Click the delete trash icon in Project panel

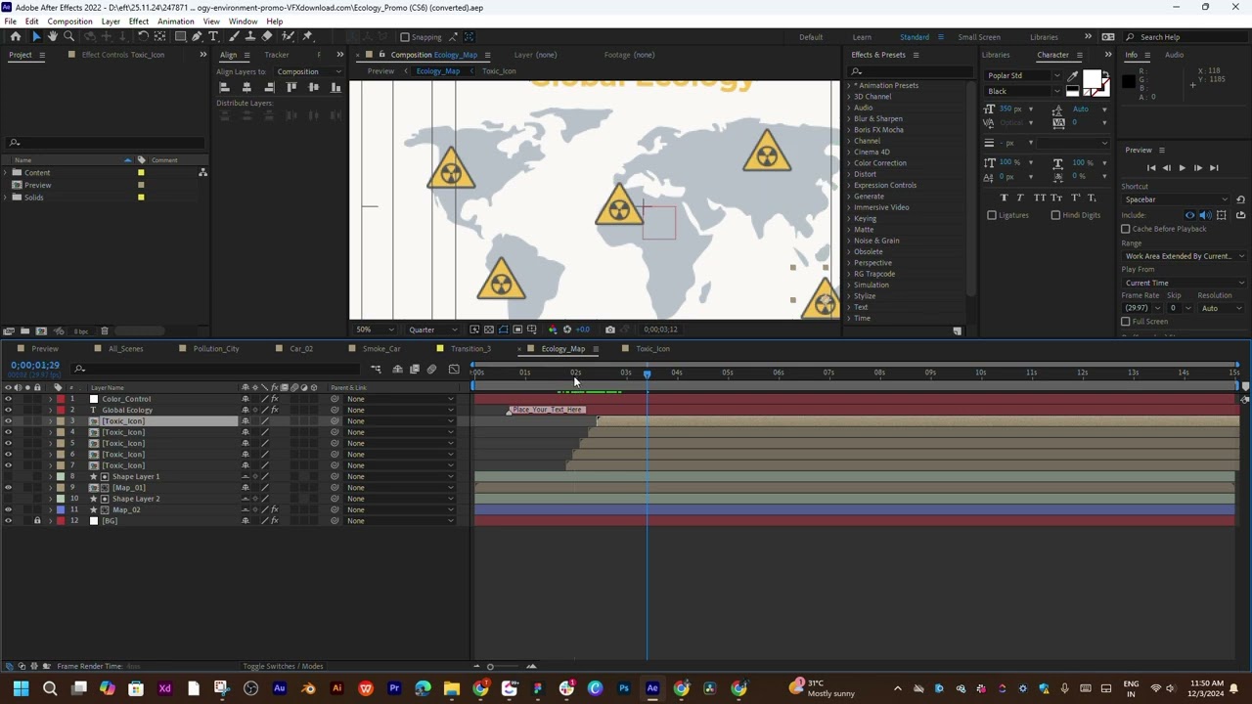105,331
